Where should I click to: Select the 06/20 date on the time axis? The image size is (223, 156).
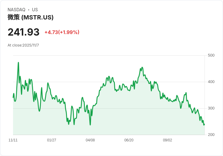[x=129, y=140]
